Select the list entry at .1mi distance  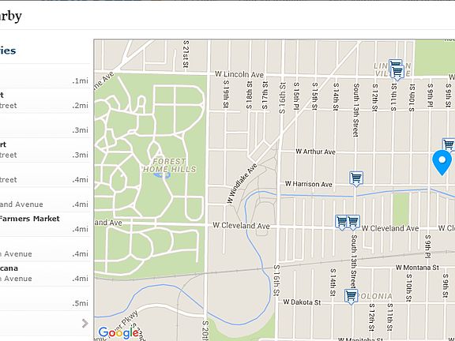coord(45,76)
